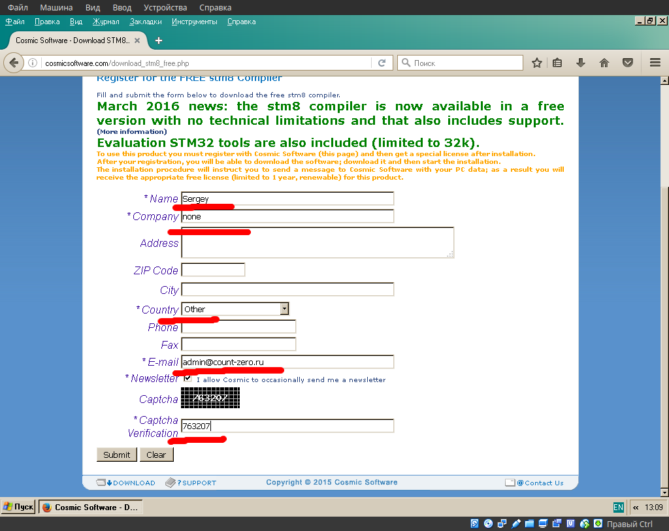669x531 pixels.
Task: Click VirtualBox hard disk status icon
Action: (474, 524)
